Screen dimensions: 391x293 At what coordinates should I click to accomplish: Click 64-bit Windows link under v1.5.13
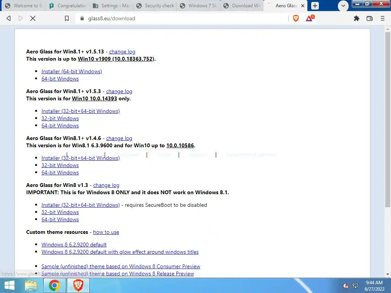60,79
